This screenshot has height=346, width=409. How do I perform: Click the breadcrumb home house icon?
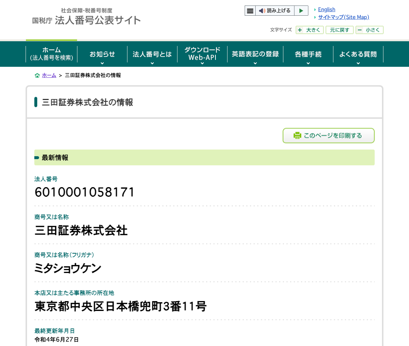[x=37, y=75]
